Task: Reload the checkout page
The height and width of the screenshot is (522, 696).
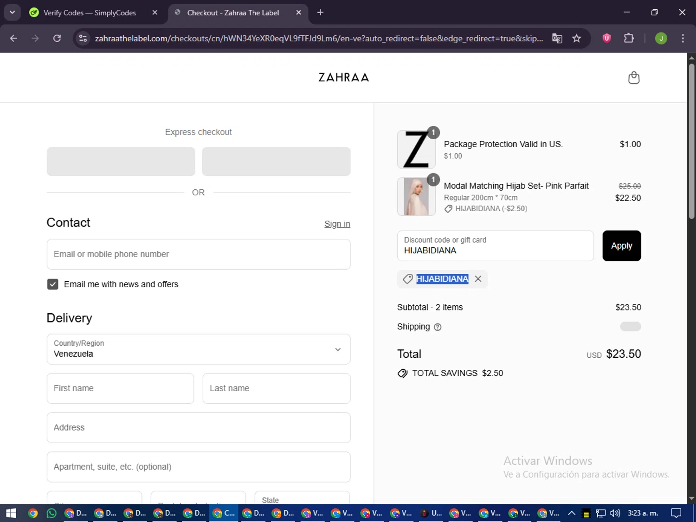Action: point(57,39)
